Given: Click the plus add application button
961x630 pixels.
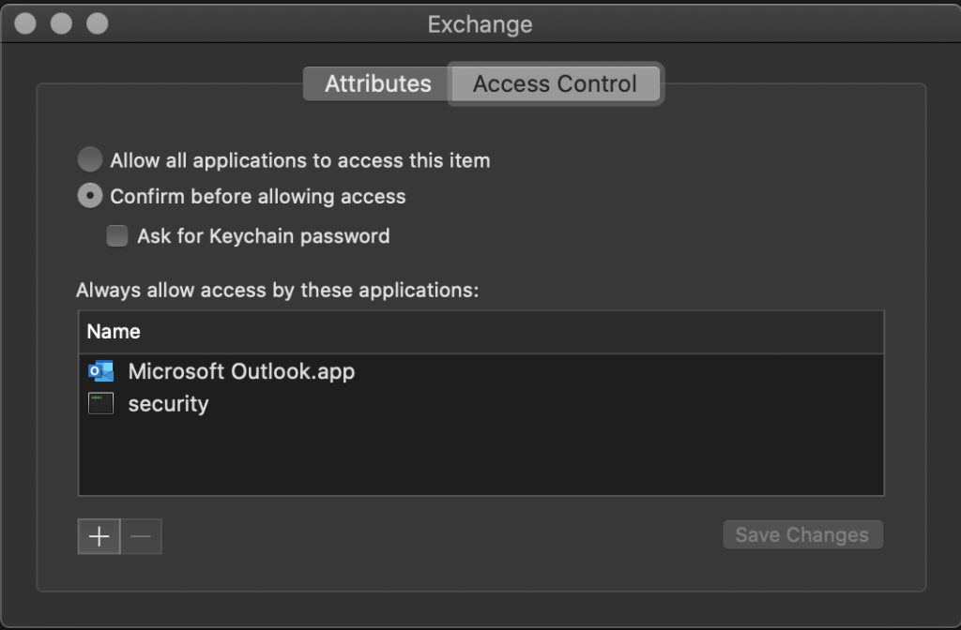Looking at the screenshot, I should point(99,536).
